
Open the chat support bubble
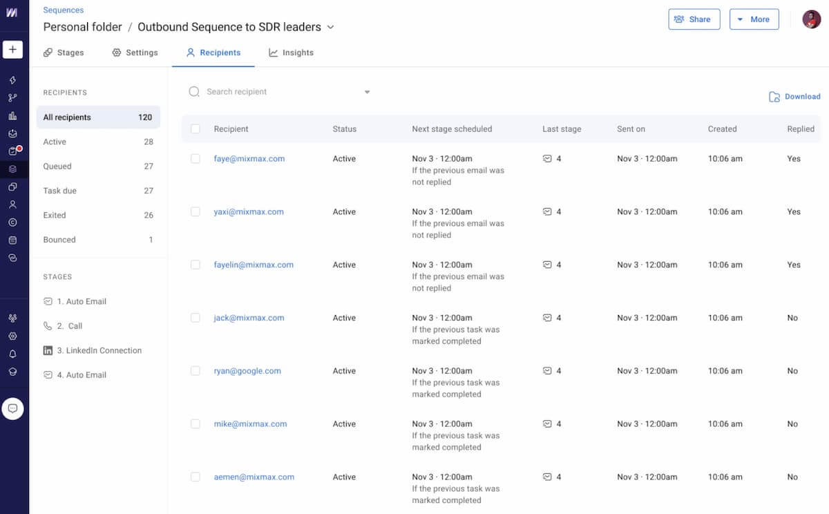tap(12, 409)
